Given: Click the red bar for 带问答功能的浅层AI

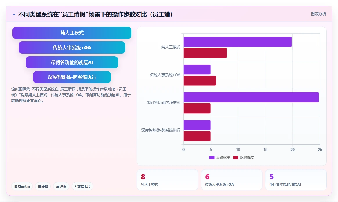Looking at the screenshot, I should (x=197, y=108).
